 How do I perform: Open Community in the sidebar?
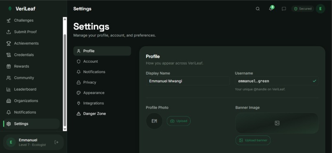coord(32,78)
